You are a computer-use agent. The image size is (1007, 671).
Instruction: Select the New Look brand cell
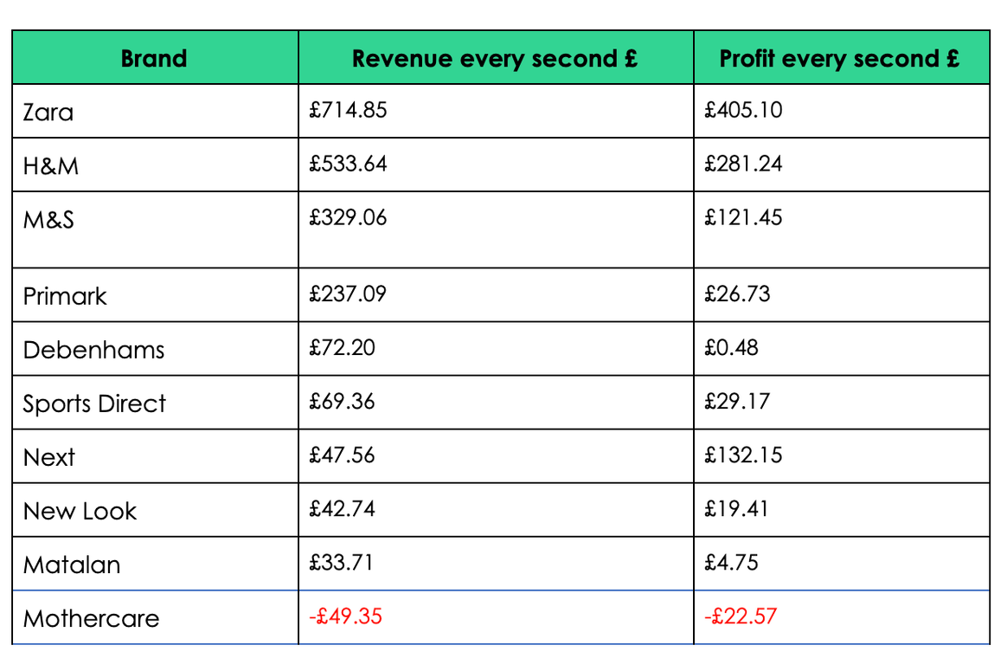point(80,511)
